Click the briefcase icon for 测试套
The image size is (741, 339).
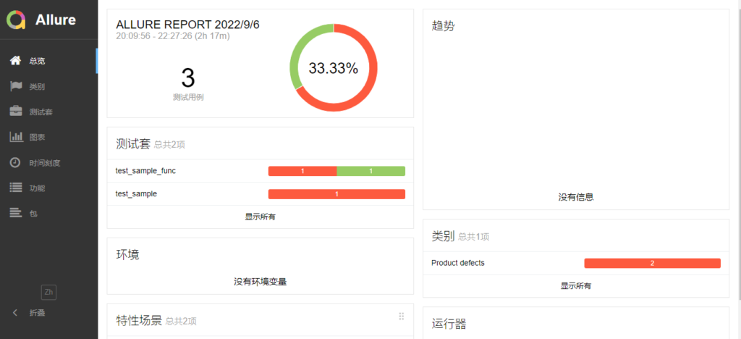[15, 112]
